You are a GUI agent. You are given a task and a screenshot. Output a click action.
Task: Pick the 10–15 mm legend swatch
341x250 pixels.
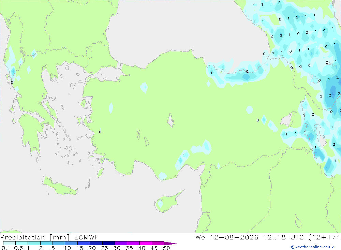click(71, 243)
